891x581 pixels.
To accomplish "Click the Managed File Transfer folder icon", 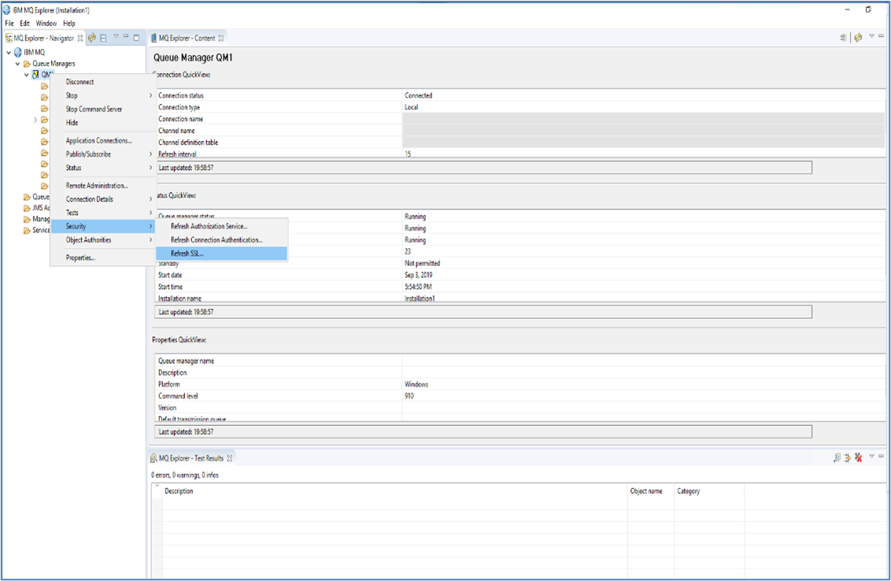I will (x=27, y=219).
